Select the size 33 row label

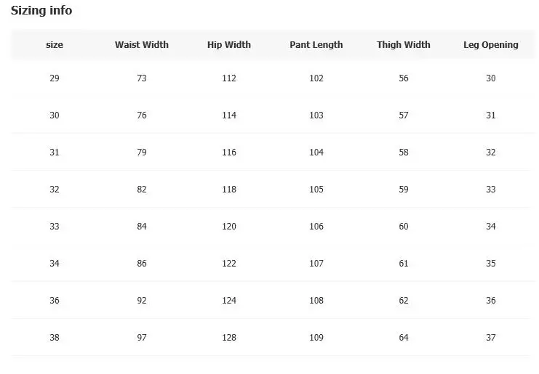point(55,227)
